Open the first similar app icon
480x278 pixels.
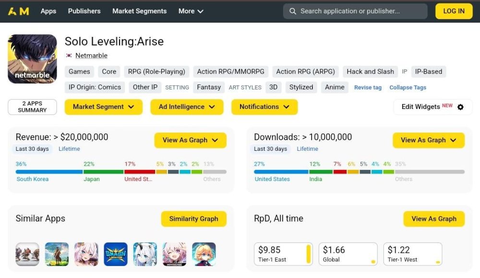click(x=27, y=254)
